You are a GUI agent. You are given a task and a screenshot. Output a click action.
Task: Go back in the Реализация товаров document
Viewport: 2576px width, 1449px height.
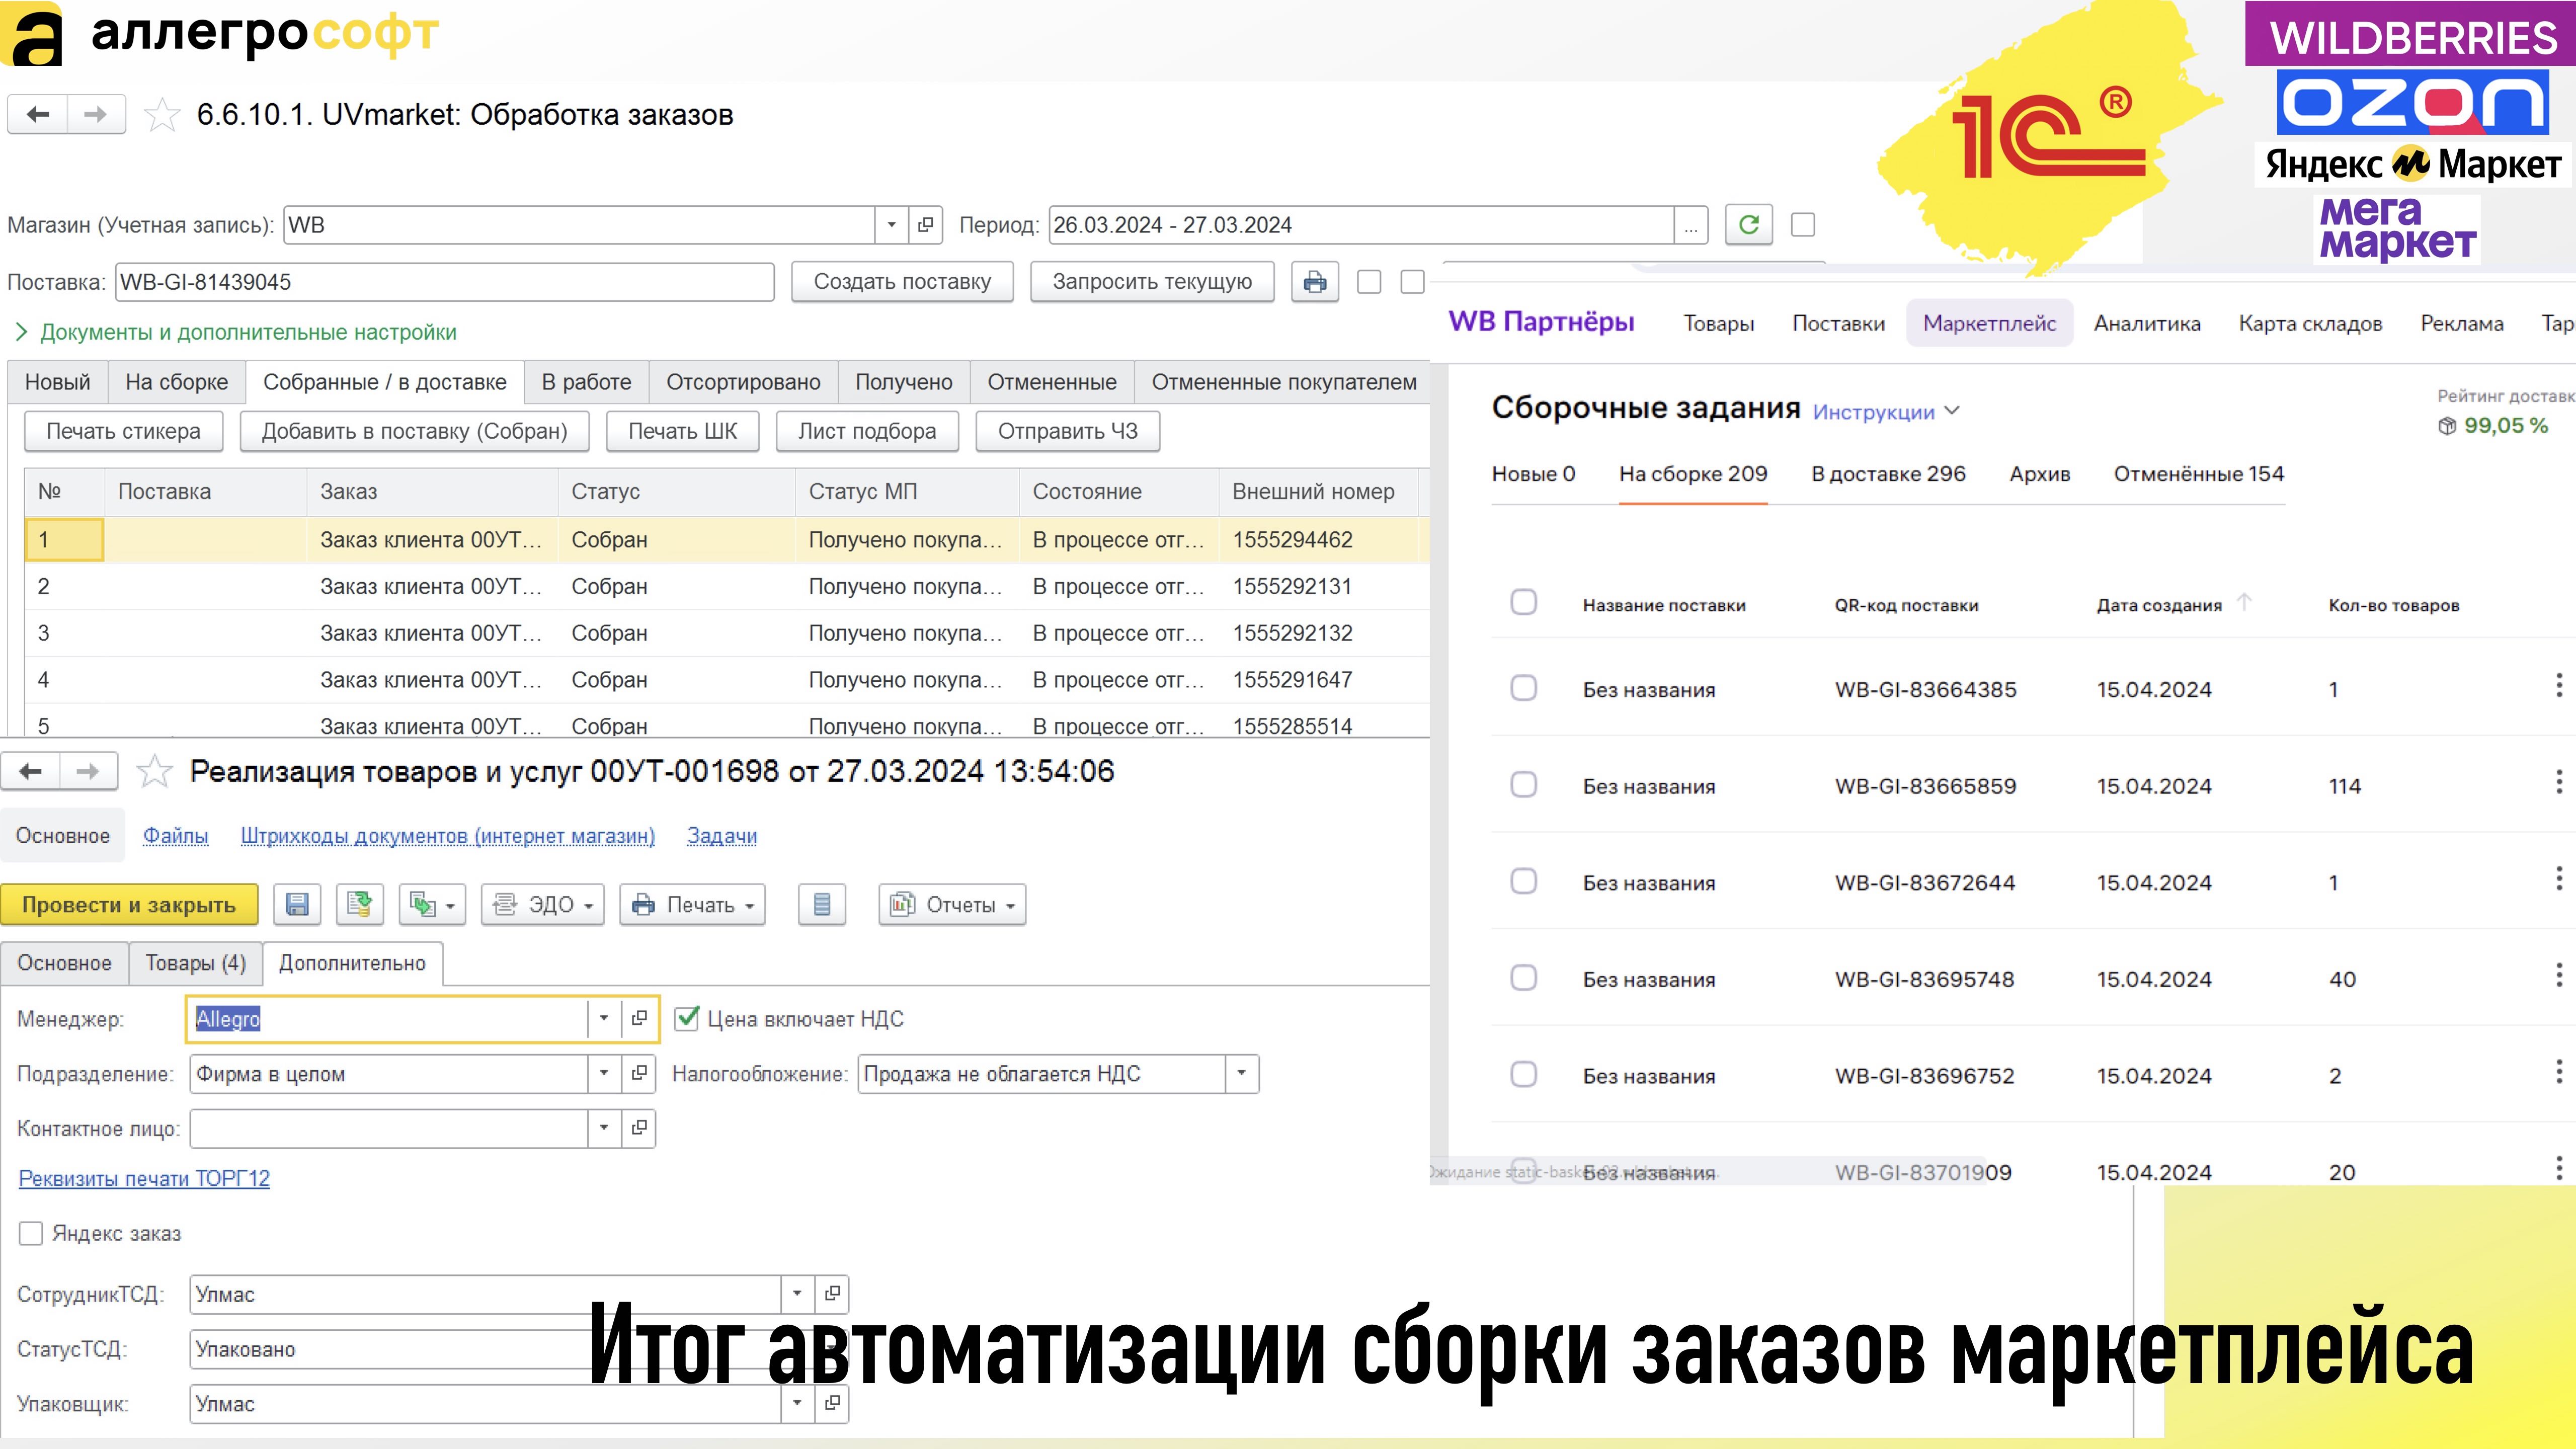[x=31, y=771]
